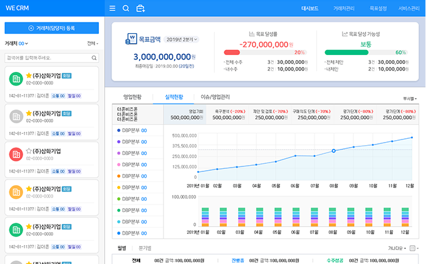This screenshot has width=426, height=264.
Task: Expand the 거래처 00 dropdown
Action: tap(16, 43)
